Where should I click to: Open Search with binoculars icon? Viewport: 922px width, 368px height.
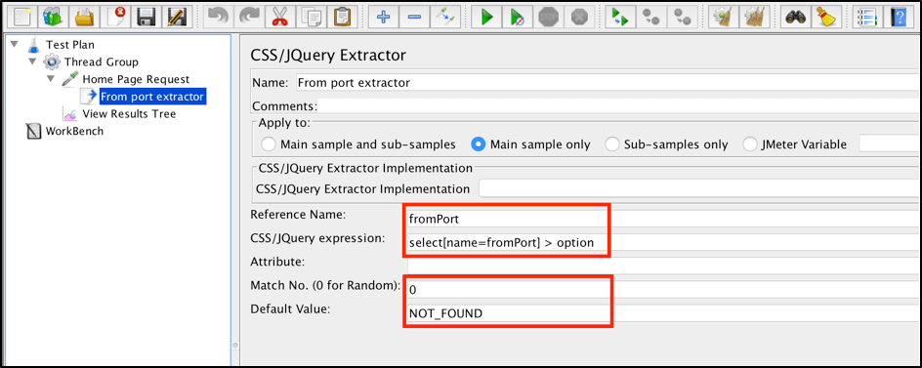(796, 17)
